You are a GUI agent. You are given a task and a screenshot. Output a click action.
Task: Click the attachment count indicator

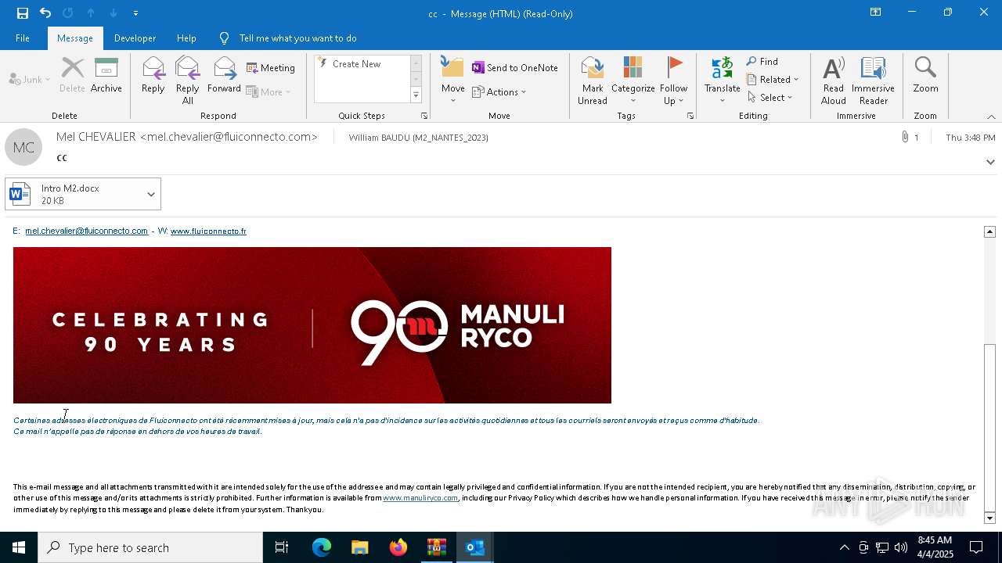[910, 138]
